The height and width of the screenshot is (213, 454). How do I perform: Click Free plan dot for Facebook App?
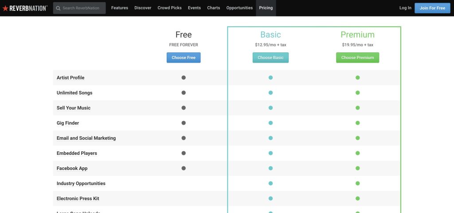coord(184,168)
